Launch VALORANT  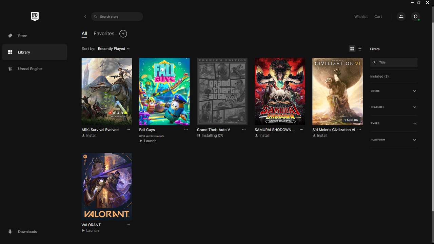[x=90, y=230]
